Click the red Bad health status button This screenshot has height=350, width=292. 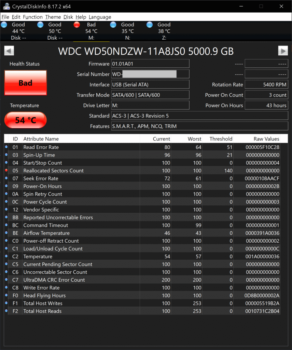coord(25,83)
